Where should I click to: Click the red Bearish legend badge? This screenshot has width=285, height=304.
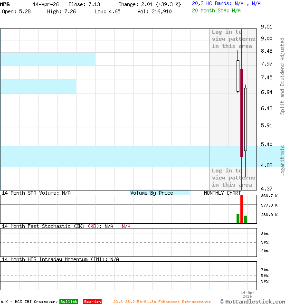[92, 302]
